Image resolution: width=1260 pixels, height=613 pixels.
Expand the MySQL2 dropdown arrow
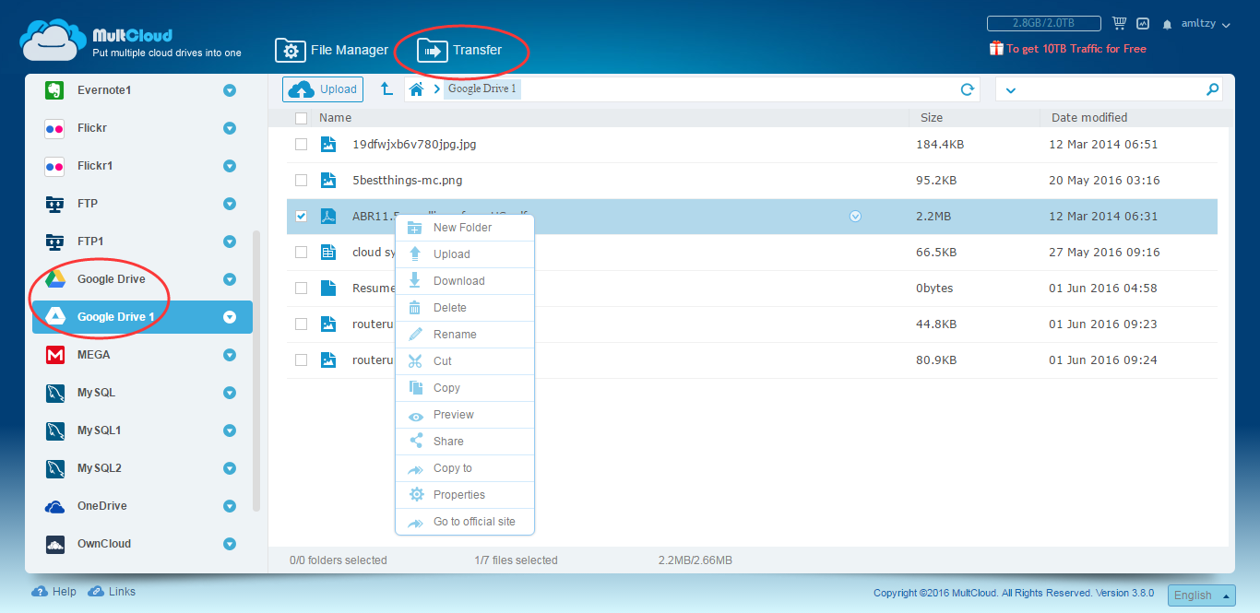(x=230, y=468)
